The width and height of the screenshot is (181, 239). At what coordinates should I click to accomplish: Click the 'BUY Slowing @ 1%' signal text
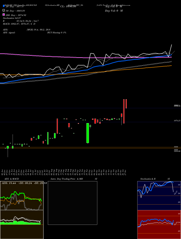point(57,33)
